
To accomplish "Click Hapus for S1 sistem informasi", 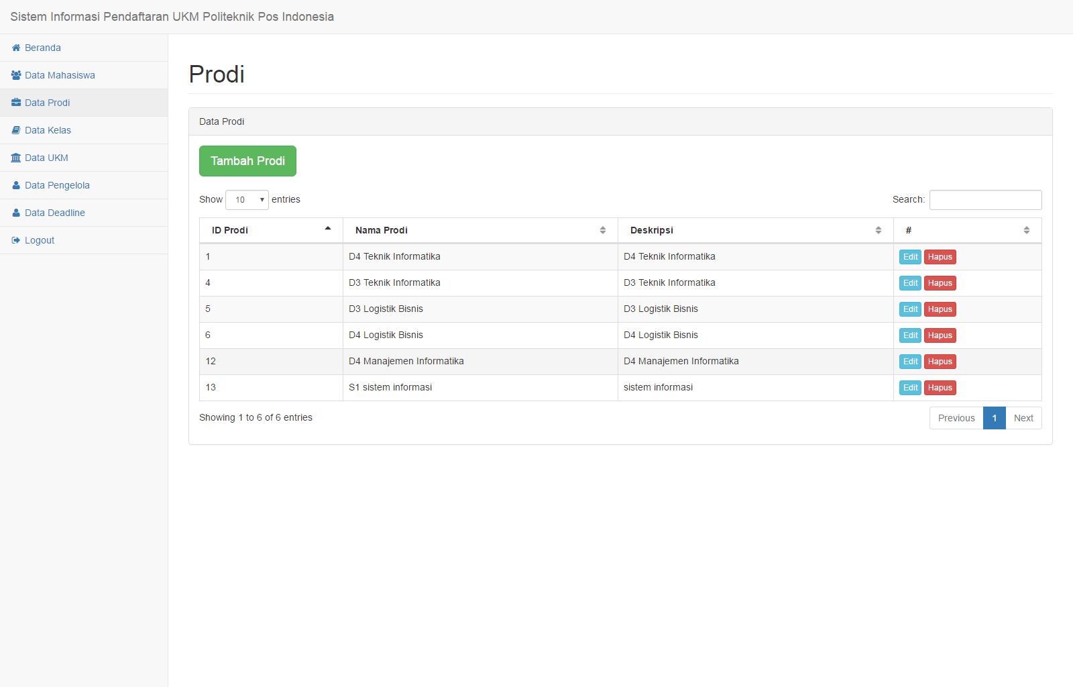I will coord(940,388).
